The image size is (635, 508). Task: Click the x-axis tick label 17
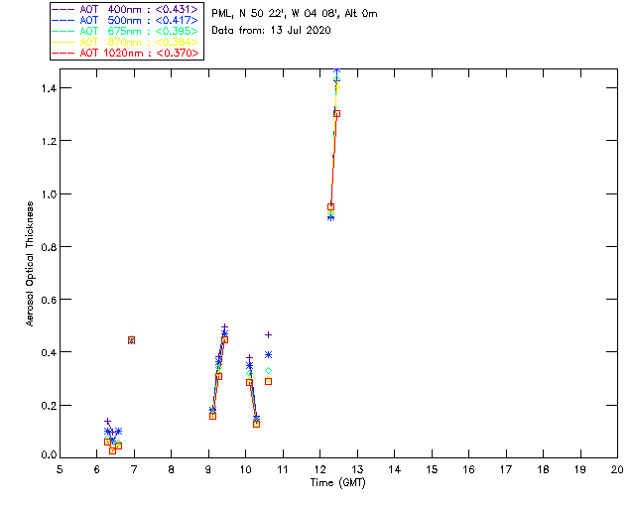(x=506, y=469)
